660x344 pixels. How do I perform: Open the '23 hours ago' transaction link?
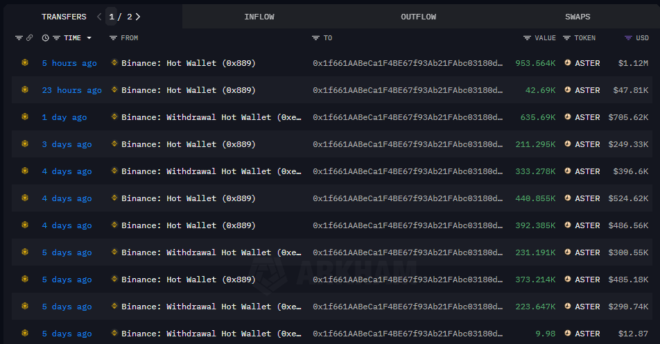(72, 90)
